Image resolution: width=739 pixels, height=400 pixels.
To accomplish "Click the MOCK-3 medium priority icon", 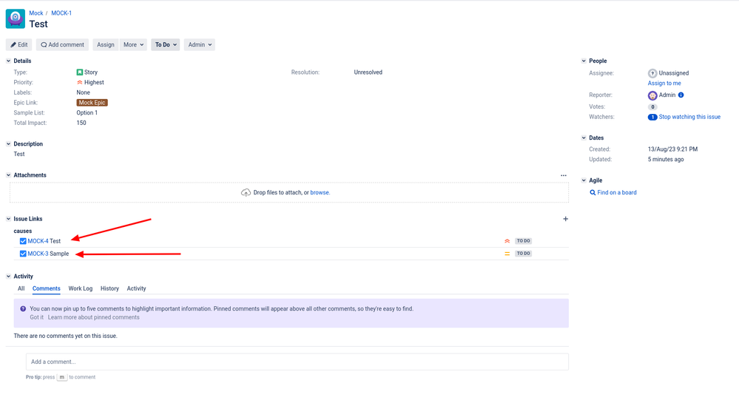I will coord(507,254).
